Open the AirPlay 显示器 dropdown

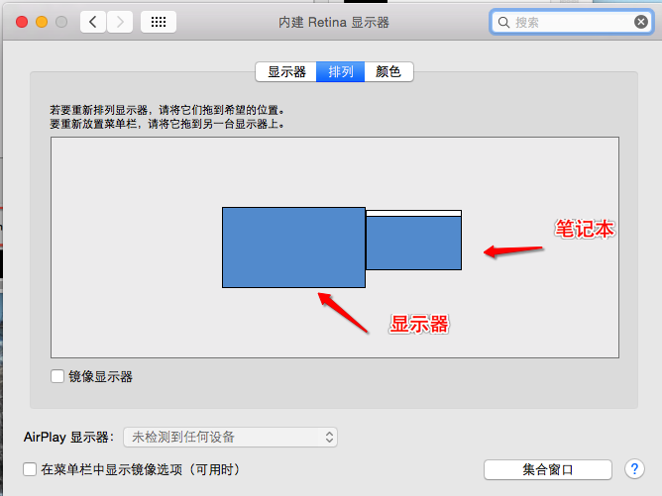tap(230, 437)
